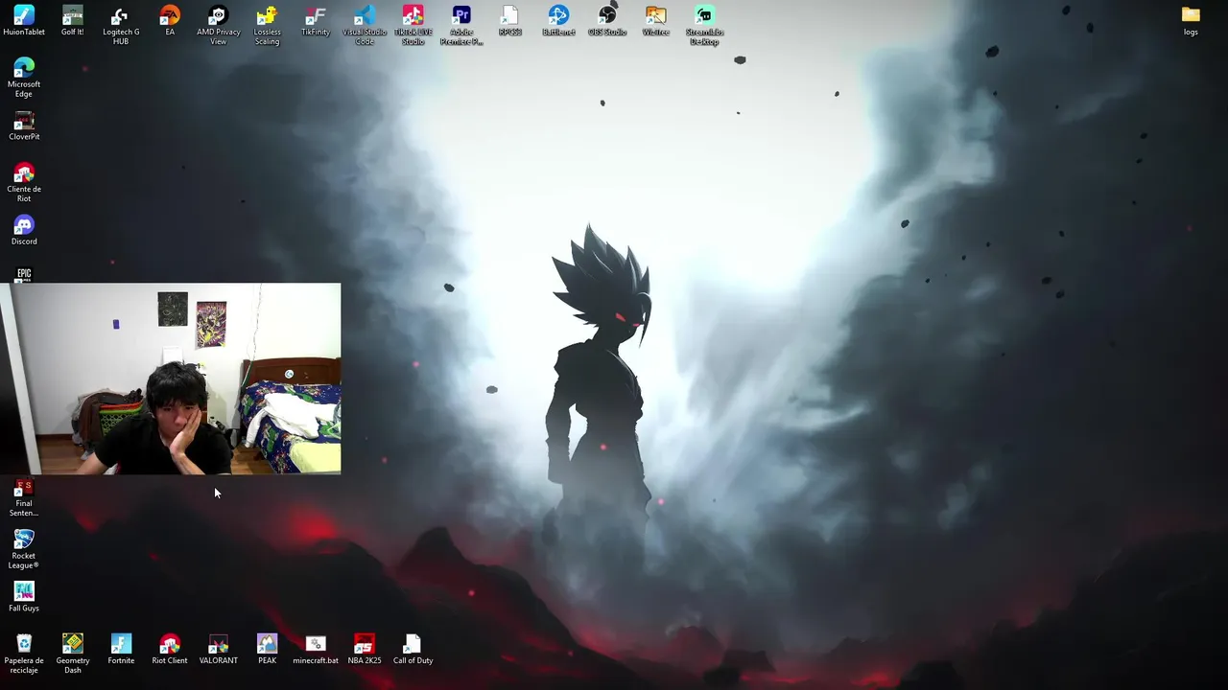Select the EA app shortcut

[x=170, y=21]
